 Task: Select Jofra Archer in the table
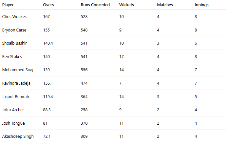pos(13,110)
